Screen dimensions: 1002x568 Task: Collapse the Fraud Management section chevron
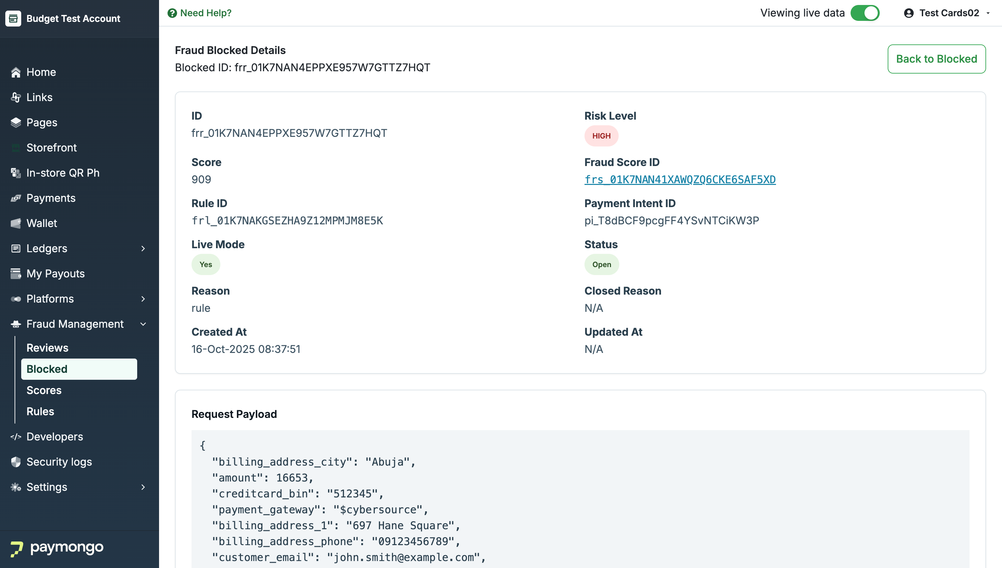coord(143,324)
